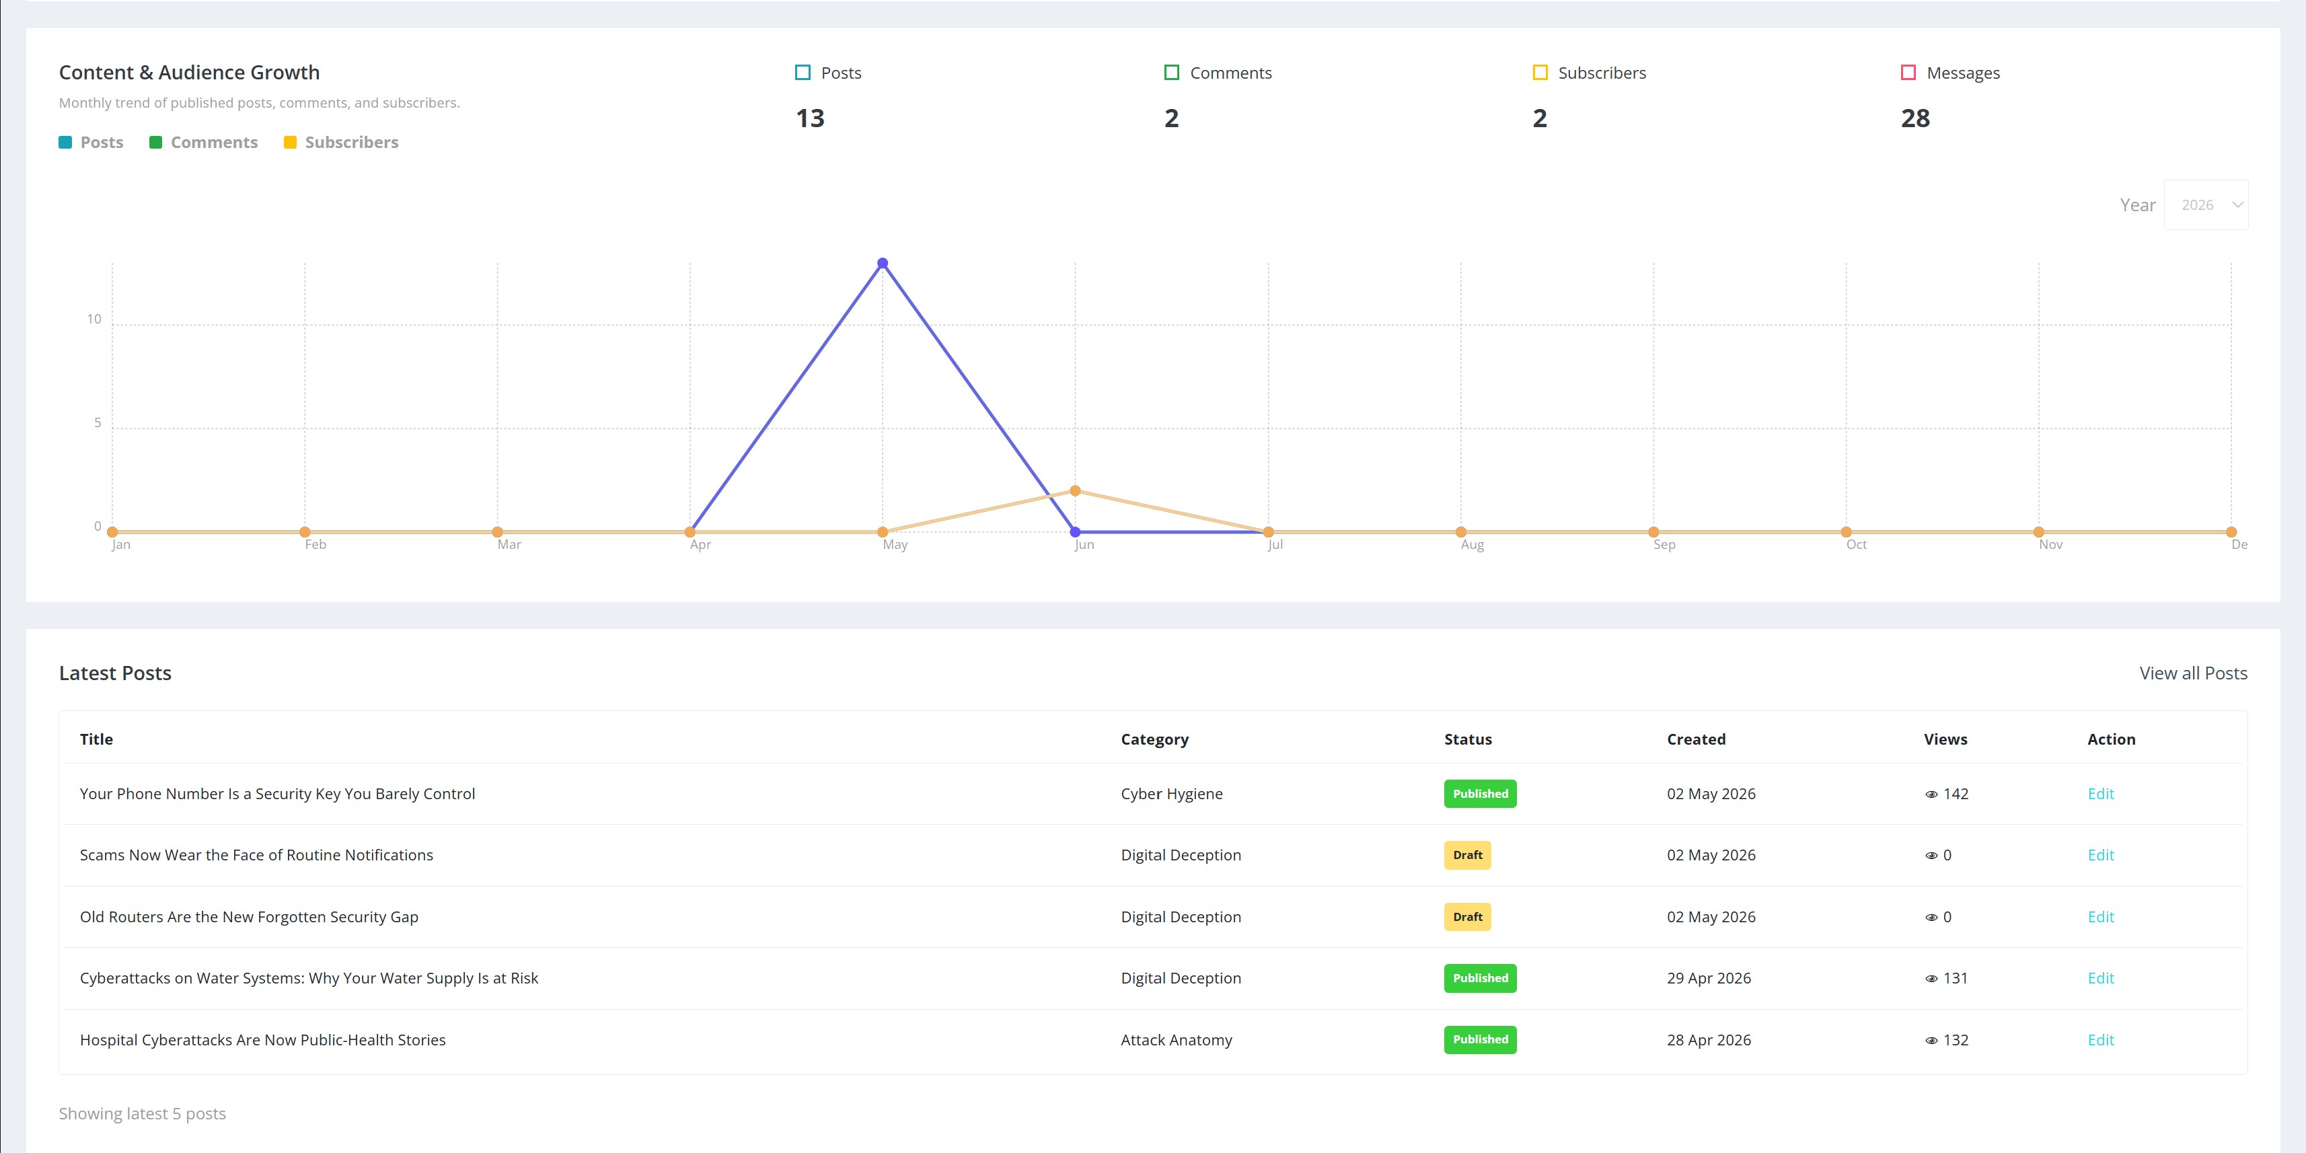
Task: Click 'Showing latest 5 posts' text
Action: pyautogui.click(x=143, y=1113)
